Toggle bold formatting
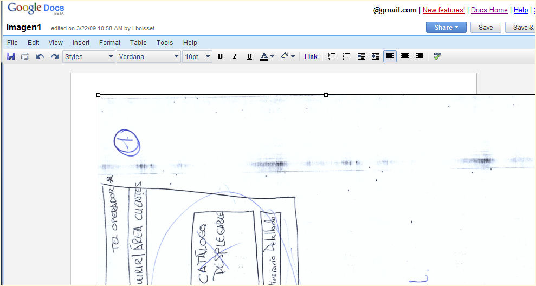The width and height of the screenshot is (536, 286). [220, 56]
